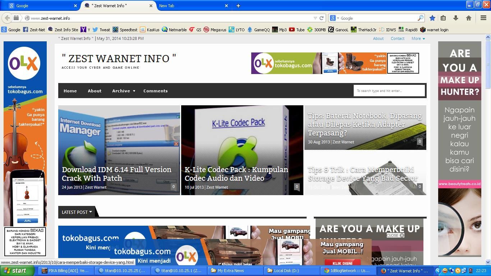This screenshot has height=276, width=491.
Task: Open Download IDM 6.14 Full Version post
Action: [116, 174]
